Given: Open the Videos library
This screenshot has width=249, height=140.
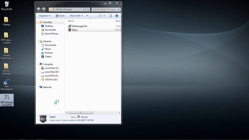Looking at the screenshot, I should [48, 56].
